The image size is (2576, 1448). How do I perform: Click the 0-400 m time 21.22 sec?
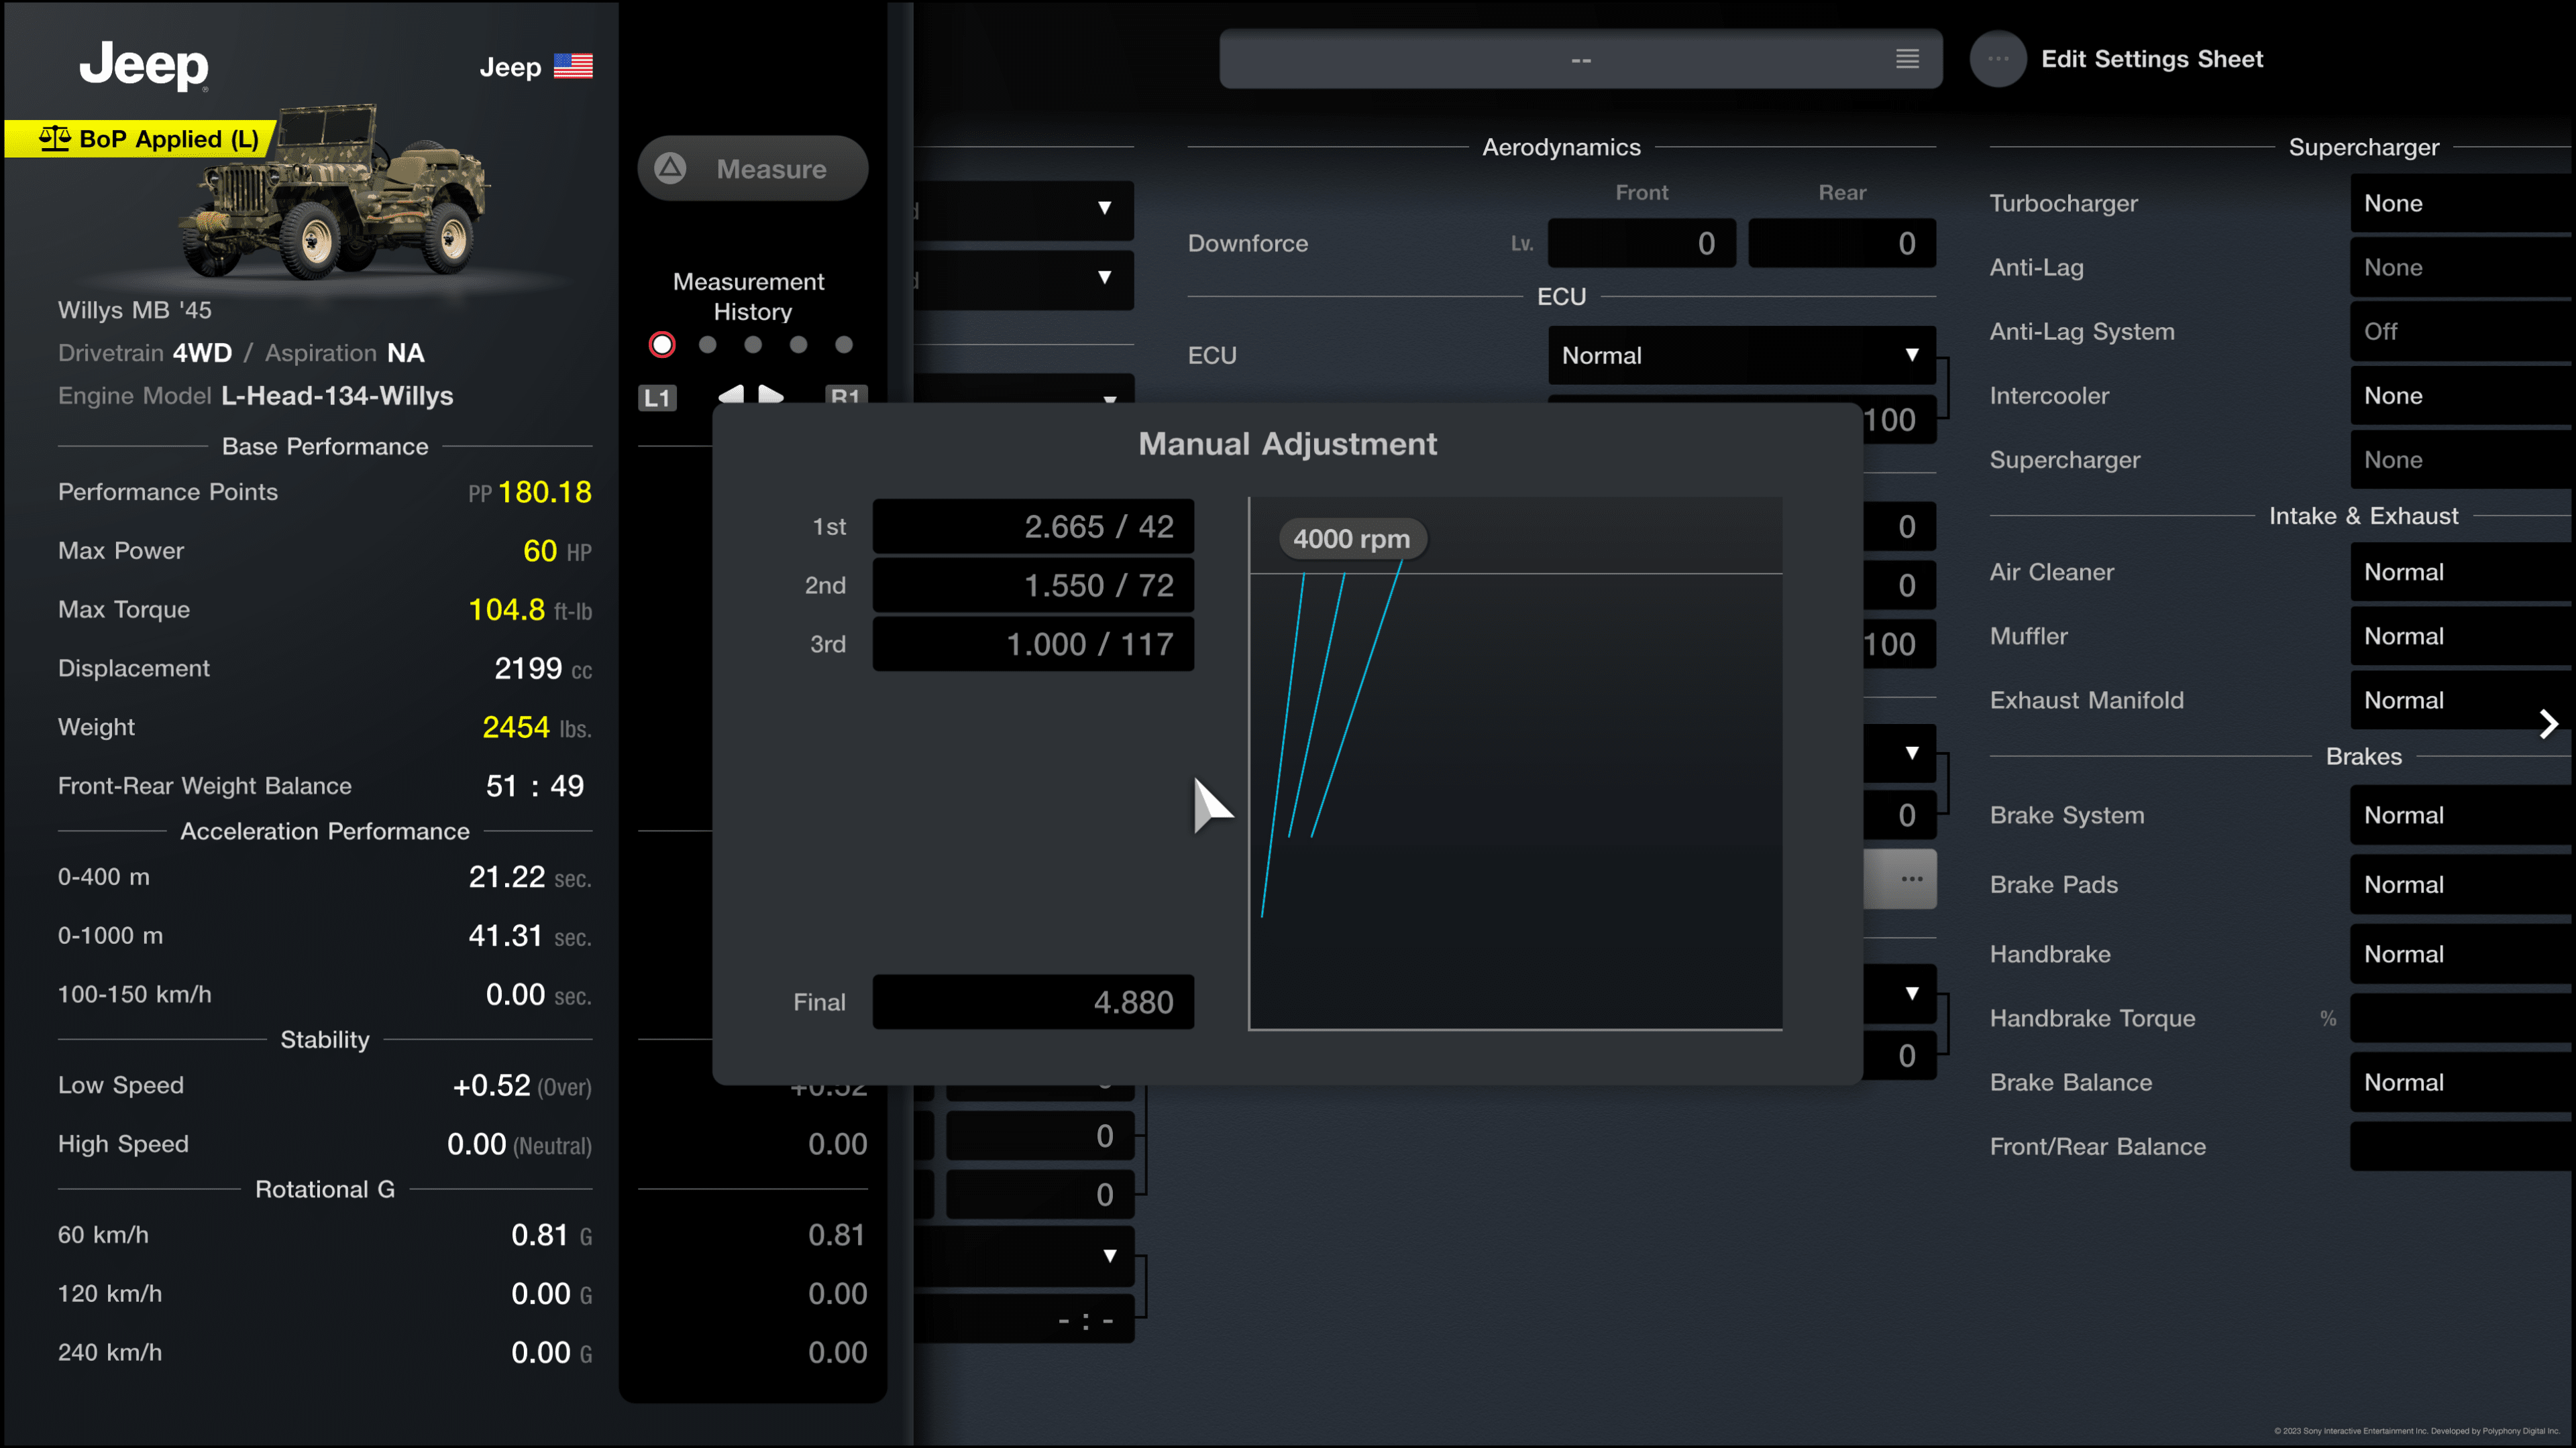point(530,878)
